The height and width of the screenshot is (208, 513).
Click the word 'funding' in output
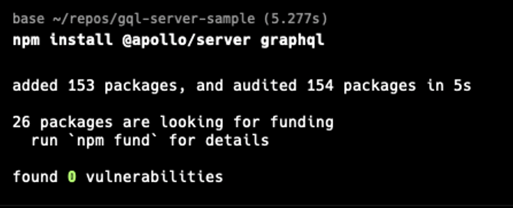click(302, 123)
